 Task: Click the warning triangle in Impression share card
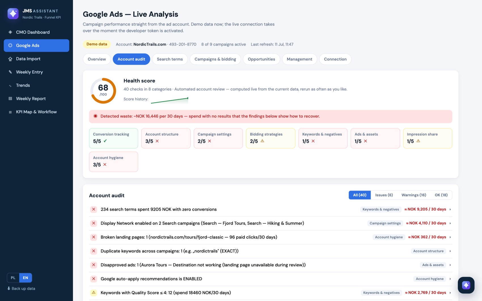[x=418, y=141]
